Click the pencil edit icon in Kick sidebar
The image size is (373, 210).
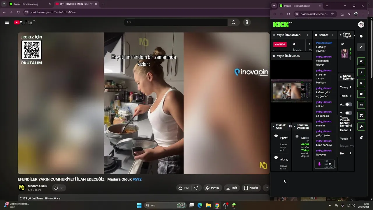tap(361, 47)
